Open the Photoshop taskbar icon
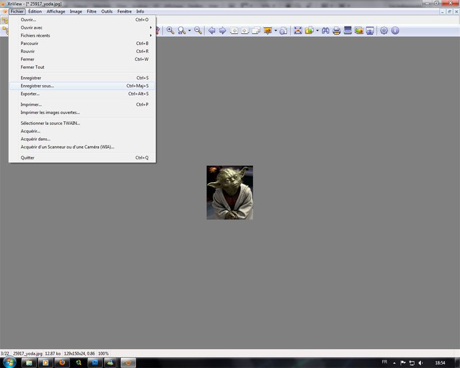 tap(95, 363)
